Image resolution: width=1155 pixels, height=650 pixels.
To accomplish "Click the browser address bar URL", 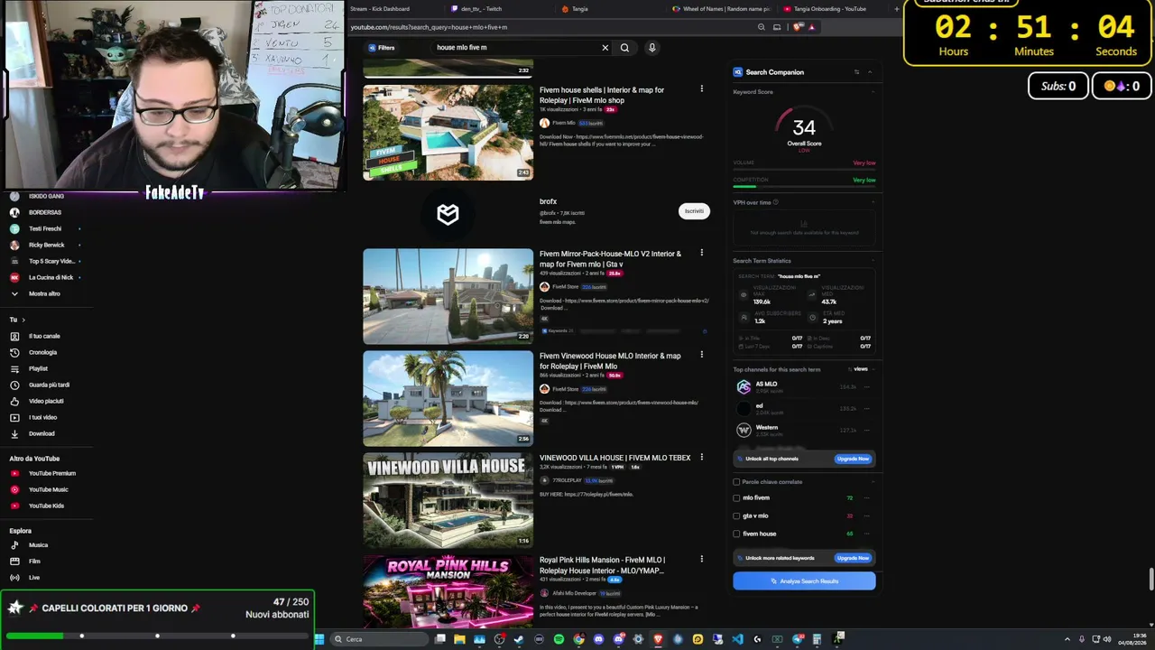I will tap(429, 27).
